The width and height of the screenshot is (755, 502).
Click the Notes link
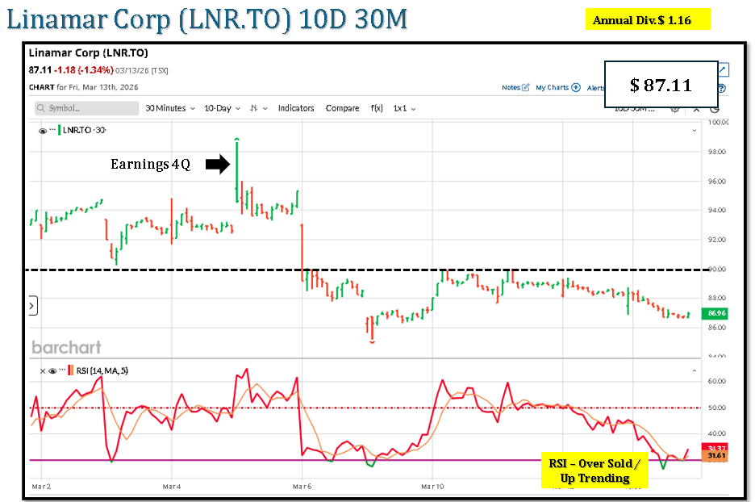pyautogui.click(x=511, y=87)
